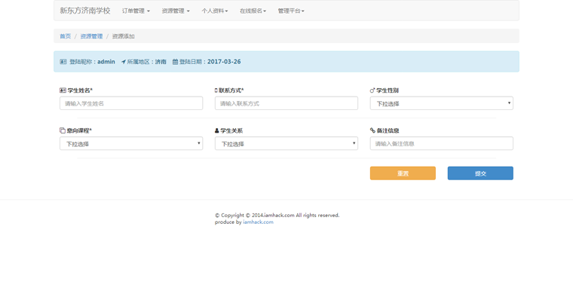Image resolution: width=573 pixels, height=291 pixels.
Task: Click the Copyright 2014.iamhack.com footer text
Action: [277, 216]
